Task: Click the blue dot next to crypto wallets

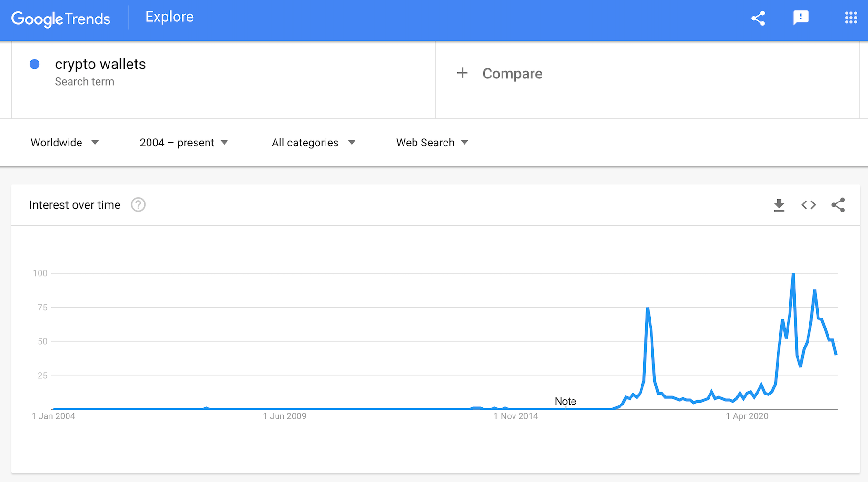Action: pos(35,65)
